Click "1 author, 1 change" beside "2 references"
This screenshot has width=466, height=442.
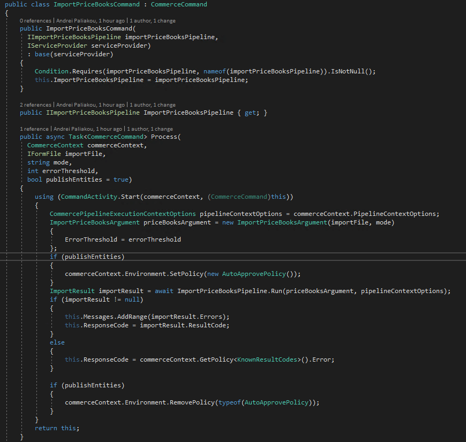(x=153, y=104)
